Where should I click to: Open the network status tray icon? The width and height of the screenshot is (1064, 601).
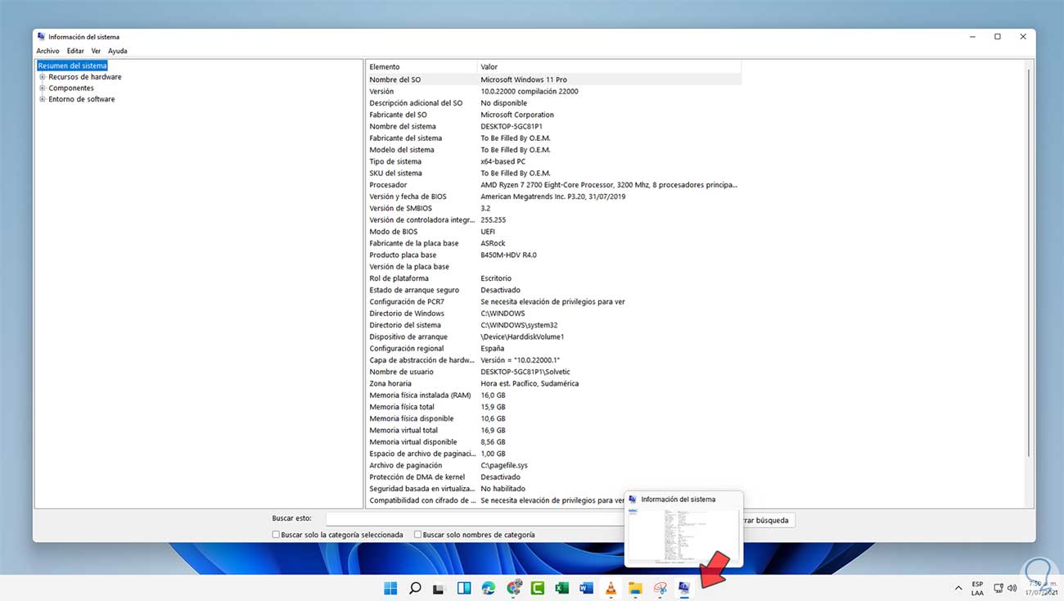point(999,588)
